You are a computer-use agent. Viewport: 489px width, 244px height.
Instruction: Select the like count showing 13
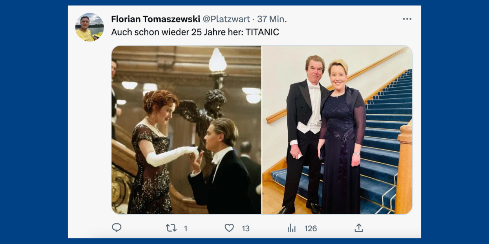tap(245, 229)
